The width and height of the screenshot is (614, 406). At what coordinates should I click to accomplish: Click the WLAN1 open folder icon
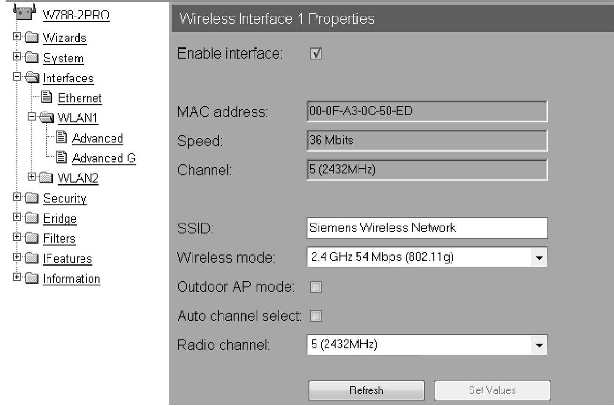[x=46, y=118]
